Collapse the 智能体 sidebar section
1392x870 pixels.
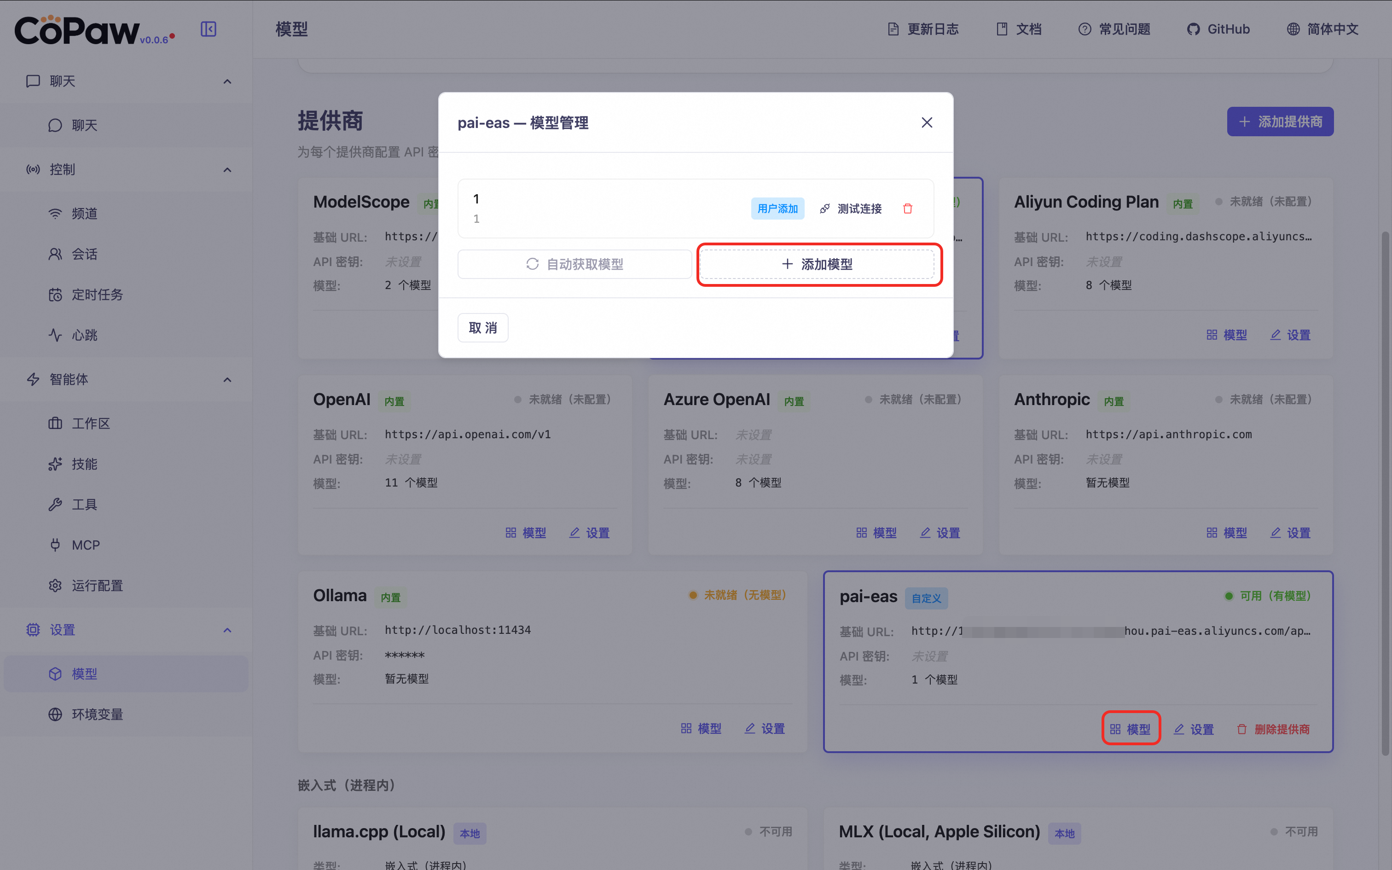coord(227,379)
